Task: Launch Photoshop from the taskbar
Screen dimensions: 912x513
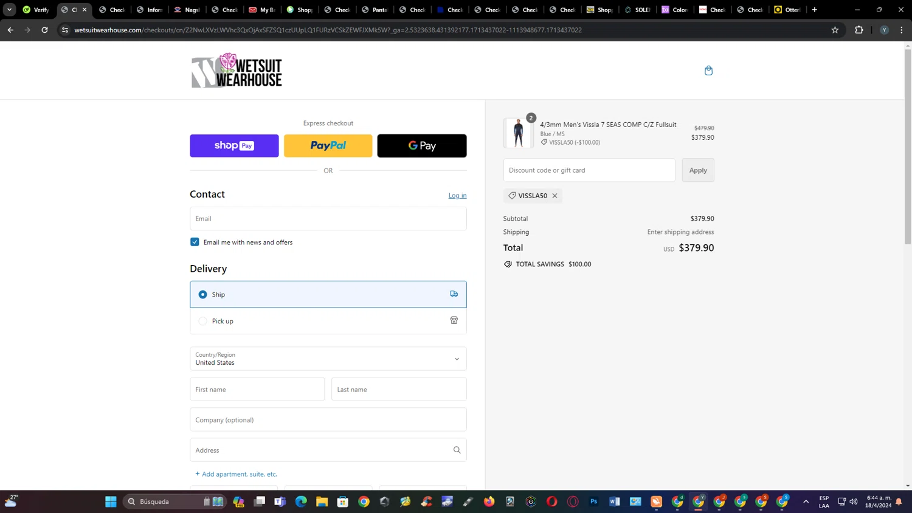Action: pos(594,501)
